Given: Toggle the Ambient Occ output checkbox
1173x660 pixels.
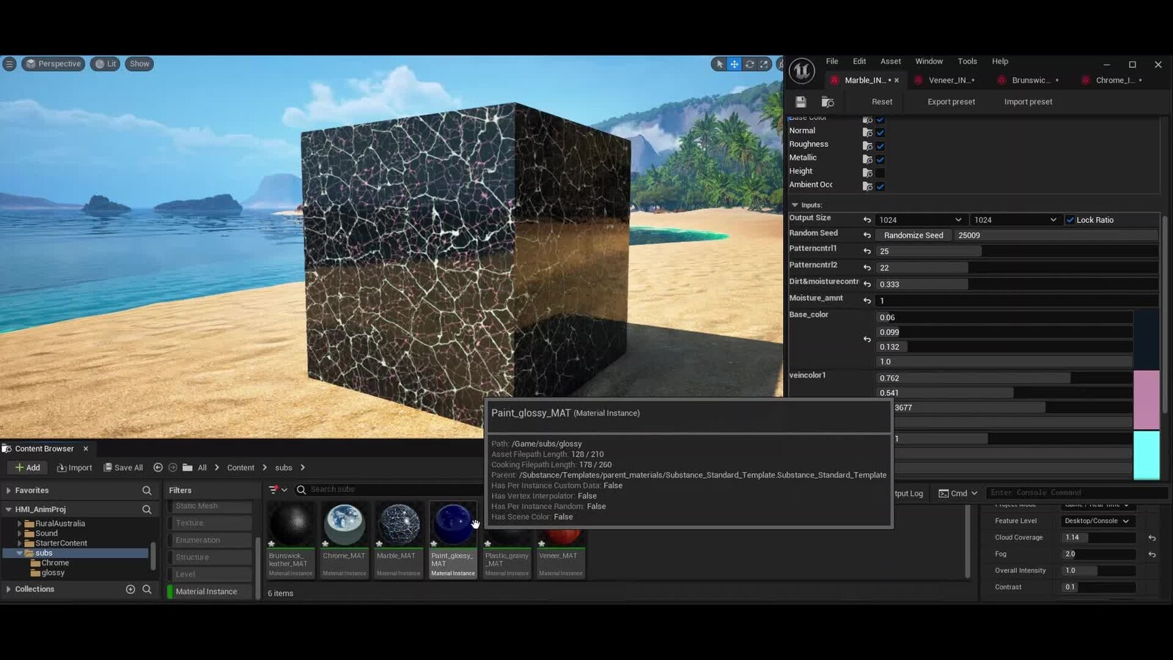Looking at the screenshot, I should click(880, 186).
